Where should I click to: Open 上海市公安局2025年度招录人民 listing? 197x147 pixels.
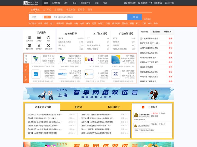pyautogui.click(x=97, y=118)
